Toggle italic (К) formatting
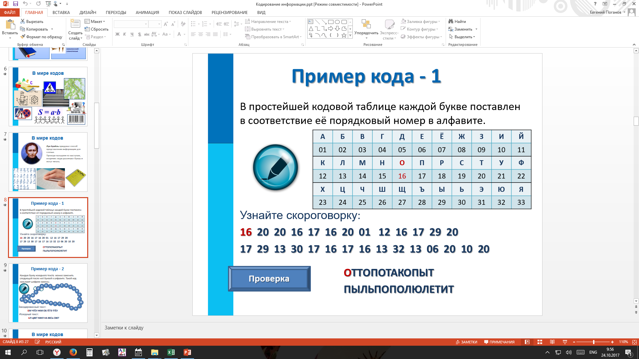 tap(124, 34)
